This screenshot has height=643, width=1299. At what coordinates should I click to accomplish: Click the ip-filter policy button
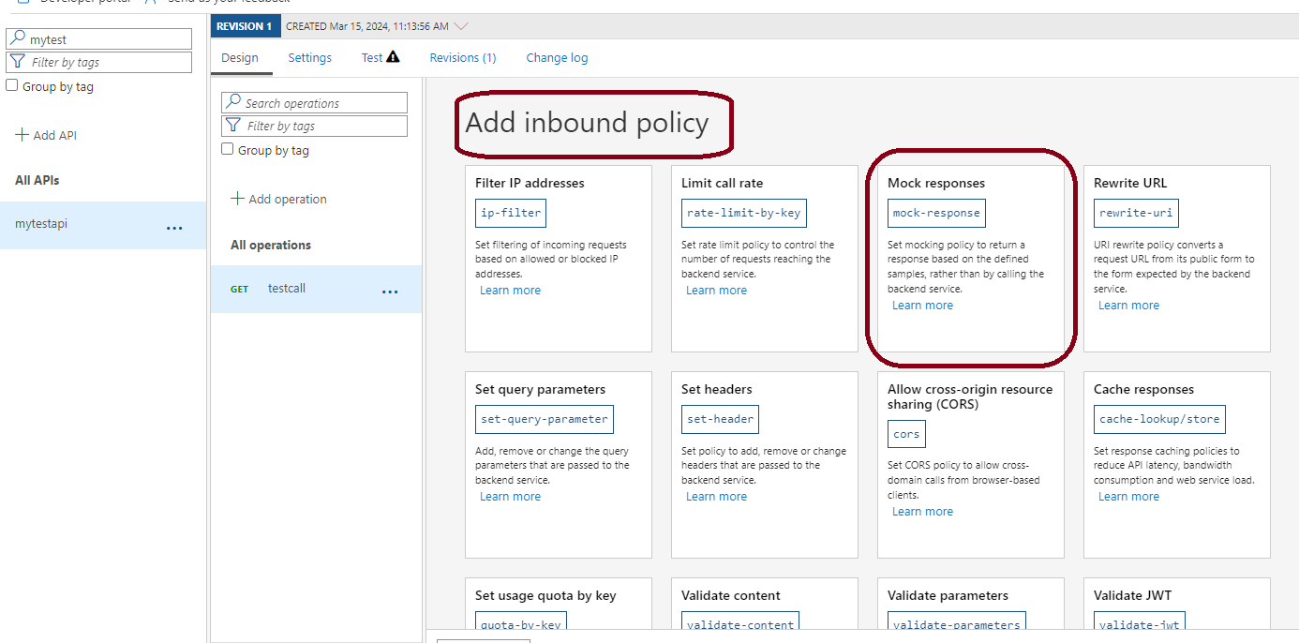click(x=511, y=213)
